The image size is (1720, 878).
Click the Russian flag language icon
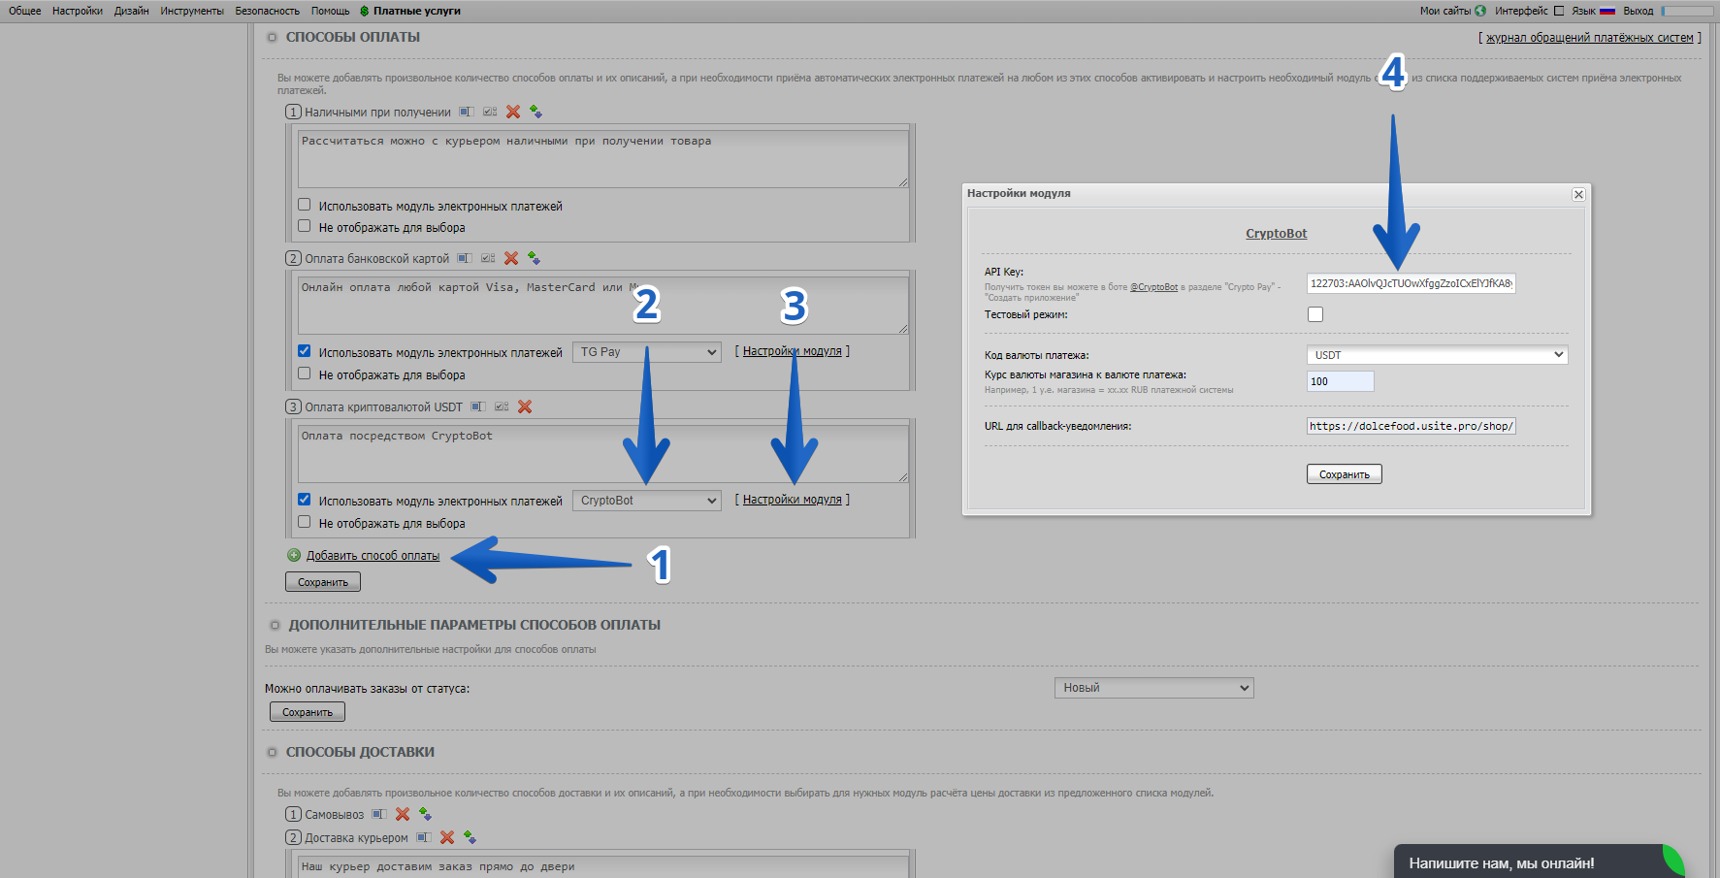(1607, 11)
